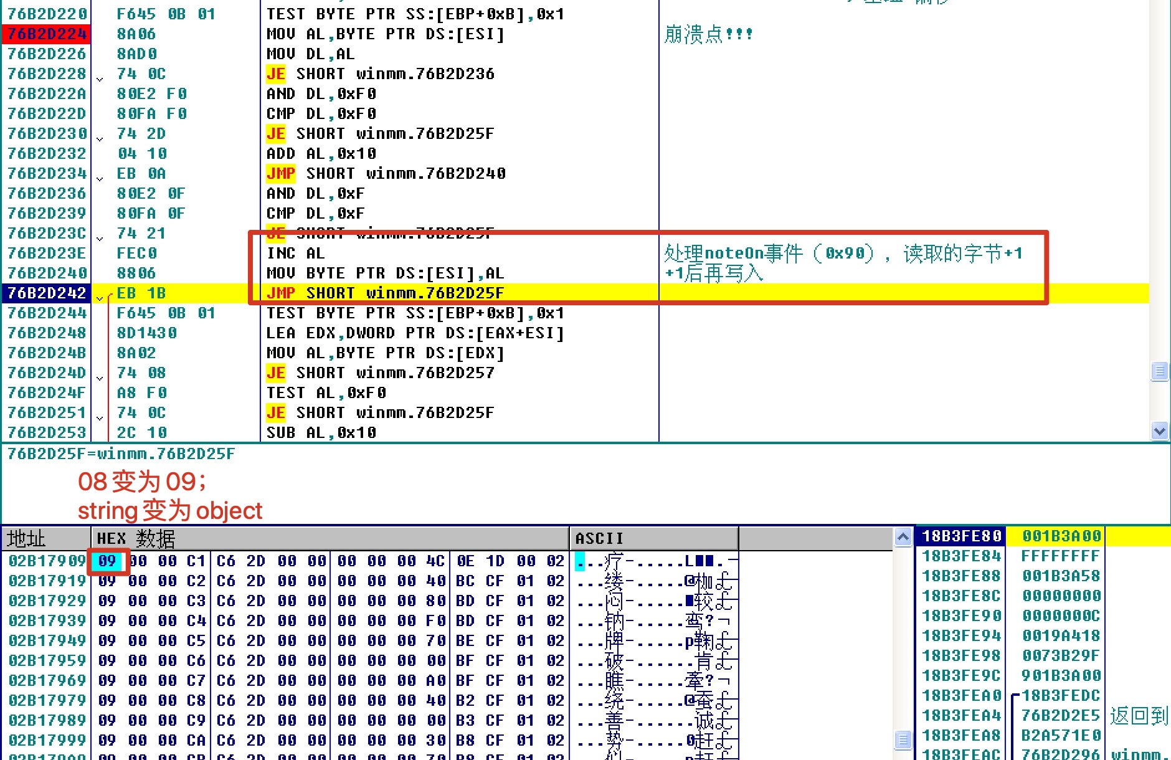Select dump row address 02B17929
Image resolution: width=1171 pixels, height=760 pixels.
pyautogui.click(x=47, y=601)
